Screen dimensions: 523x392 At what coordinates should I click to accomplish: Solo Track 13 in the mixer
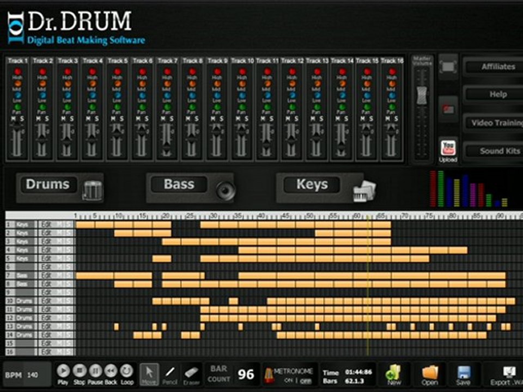coord(321,119)
